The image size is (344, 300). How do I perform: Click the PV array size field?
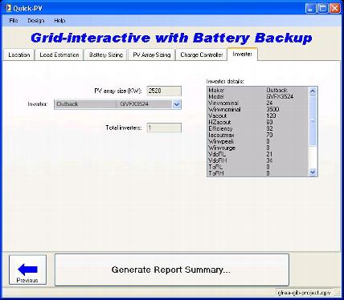(164, 91)
